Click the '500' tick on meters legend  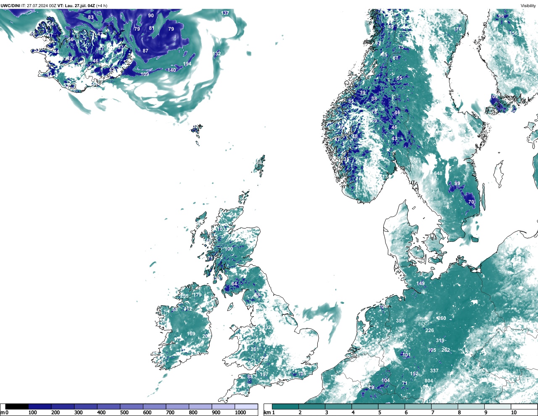click(124, 413)
